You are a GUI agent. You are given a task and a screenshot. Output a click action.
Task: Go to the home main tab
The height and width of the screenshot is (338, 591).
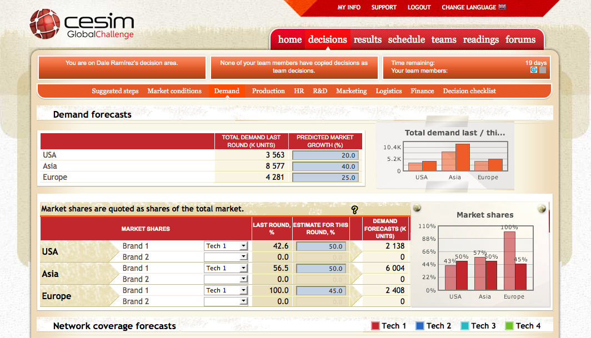point(289,39)
